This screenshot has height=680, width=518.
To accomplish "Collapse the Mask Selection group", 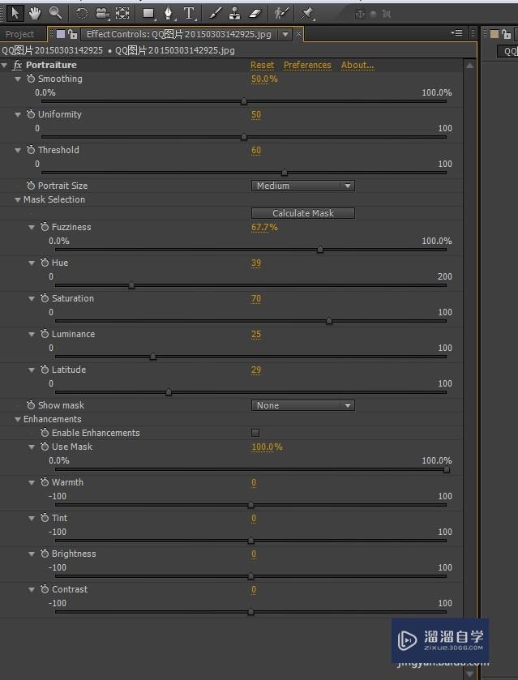I will [x=18, y=200].
